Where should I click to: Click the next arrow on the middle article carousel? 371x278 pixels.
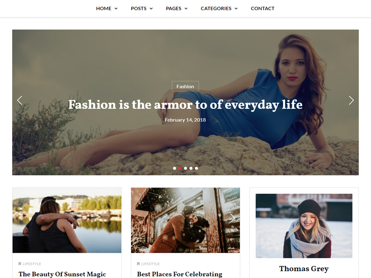click(x=233, y=218)
